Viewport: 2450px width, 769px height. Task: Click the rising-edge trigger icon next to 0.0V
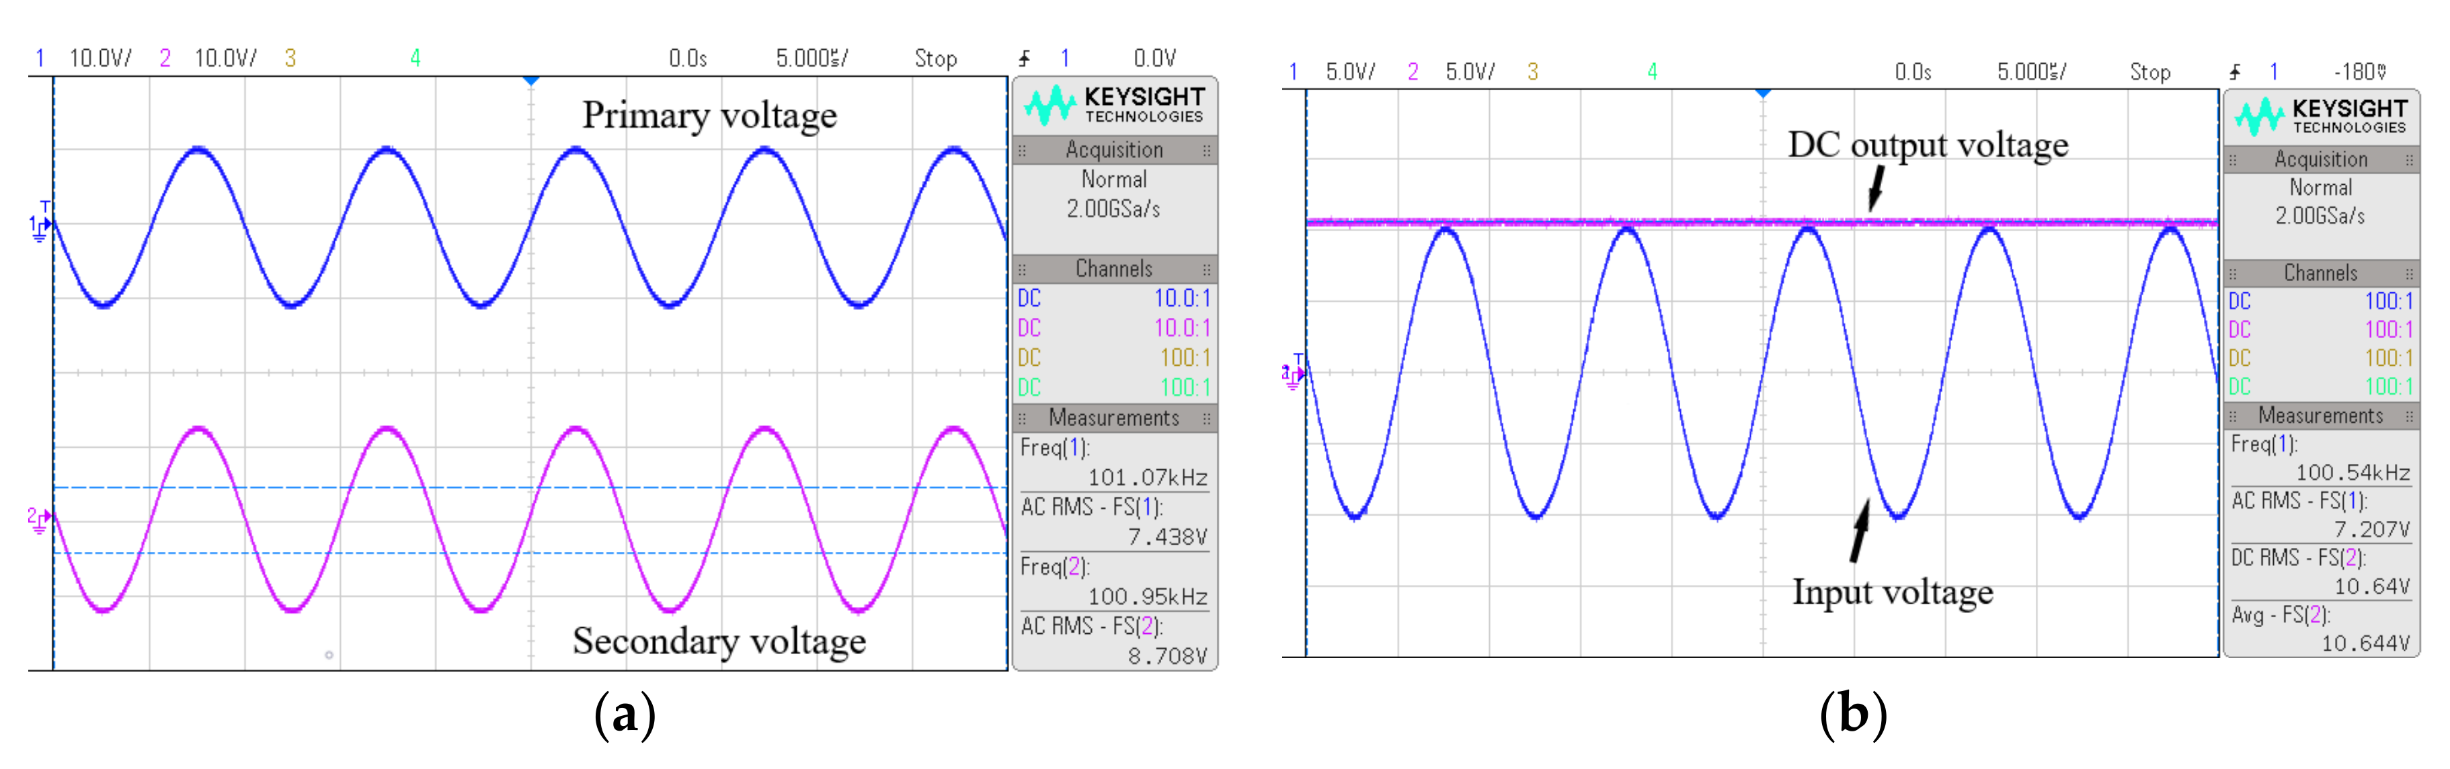[1025, 59]
